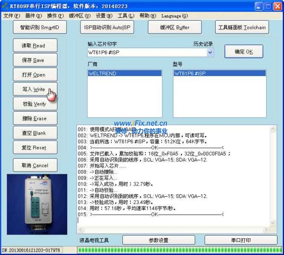Viewport: 284px width, 255px height.
Task: Run the Blank check button
Action: click(34, 133)
